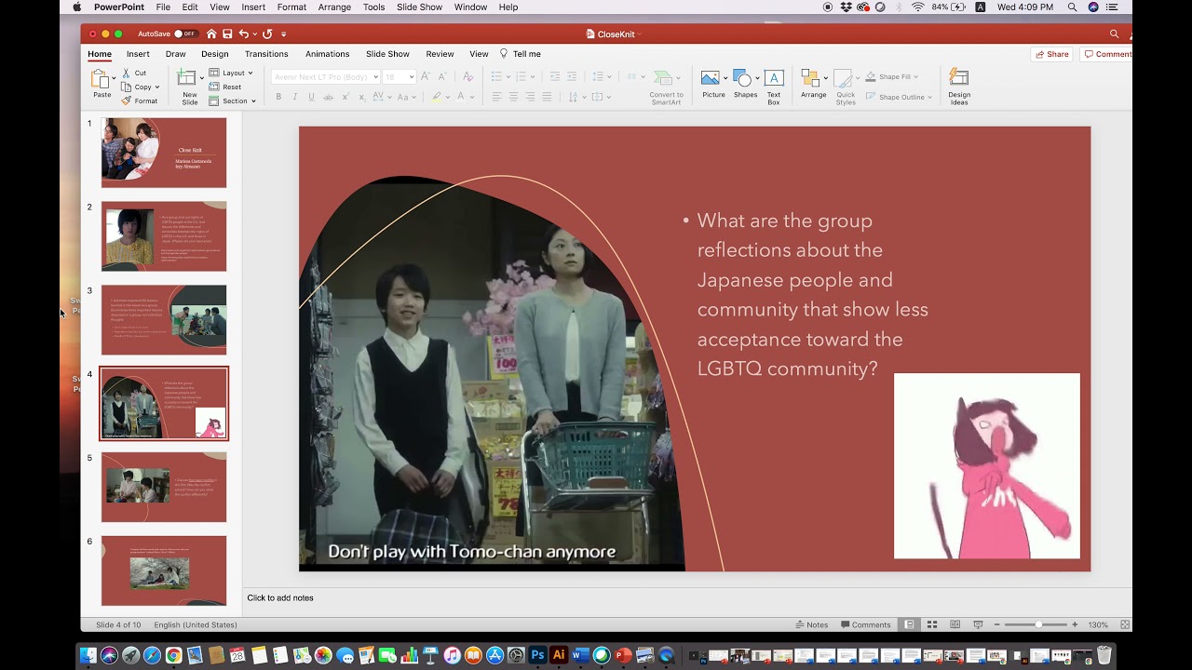Image resolution: width=1192 pixels, height=670 pixels.
Task: Start Slide Show from status bar icon
Action: [x=978, y=624]
